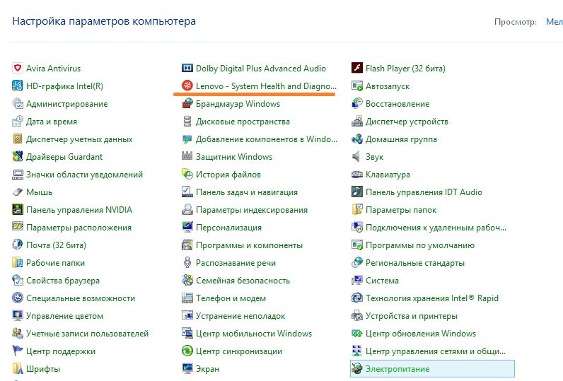Click the NVIDIA control panel icon
This screenshot has width=563, height=381.
coord(18,210)
